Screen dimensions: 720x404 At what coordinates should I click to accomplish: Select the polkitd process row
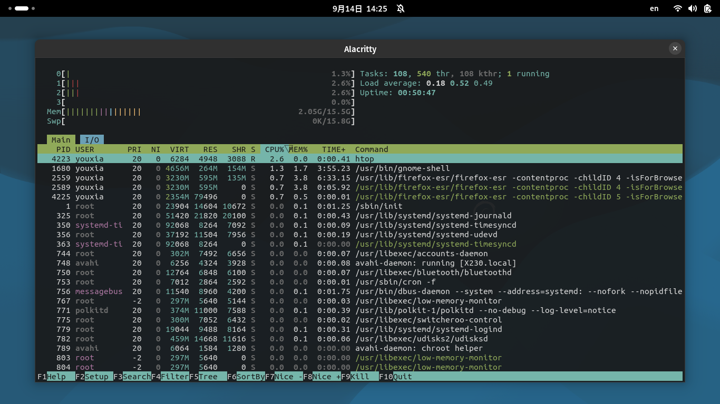pos(360,310)
